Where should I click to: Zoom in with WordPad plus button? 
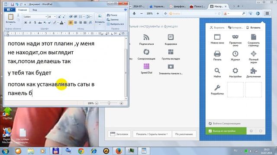coord(121,103)
